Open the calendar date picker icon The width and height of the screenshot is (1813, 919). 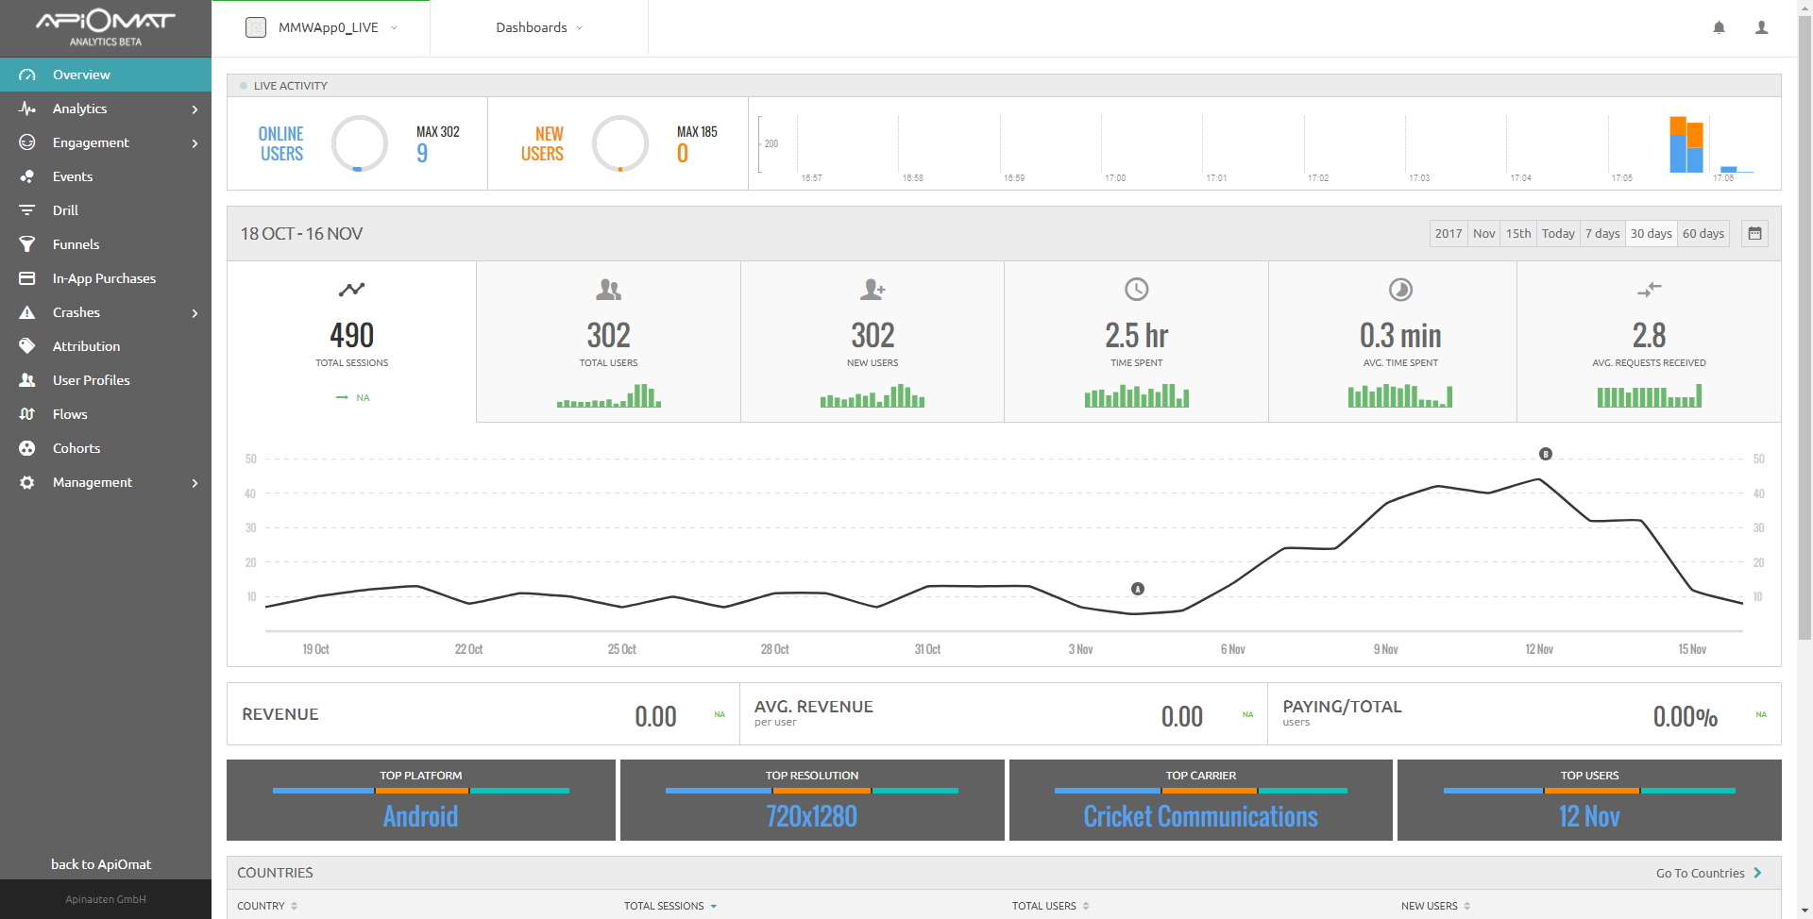[1754, 234]
